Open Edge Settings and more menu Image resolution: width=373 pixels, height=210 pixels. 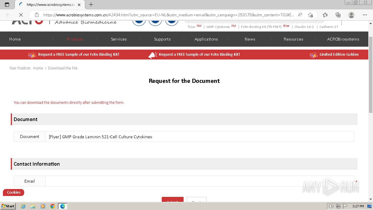pos(365,15)
